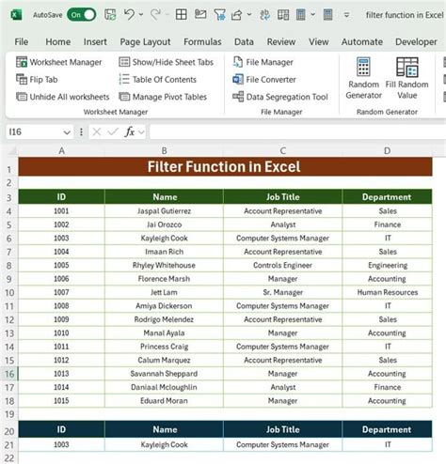Click the Flip Tab button

coord(37,80)
